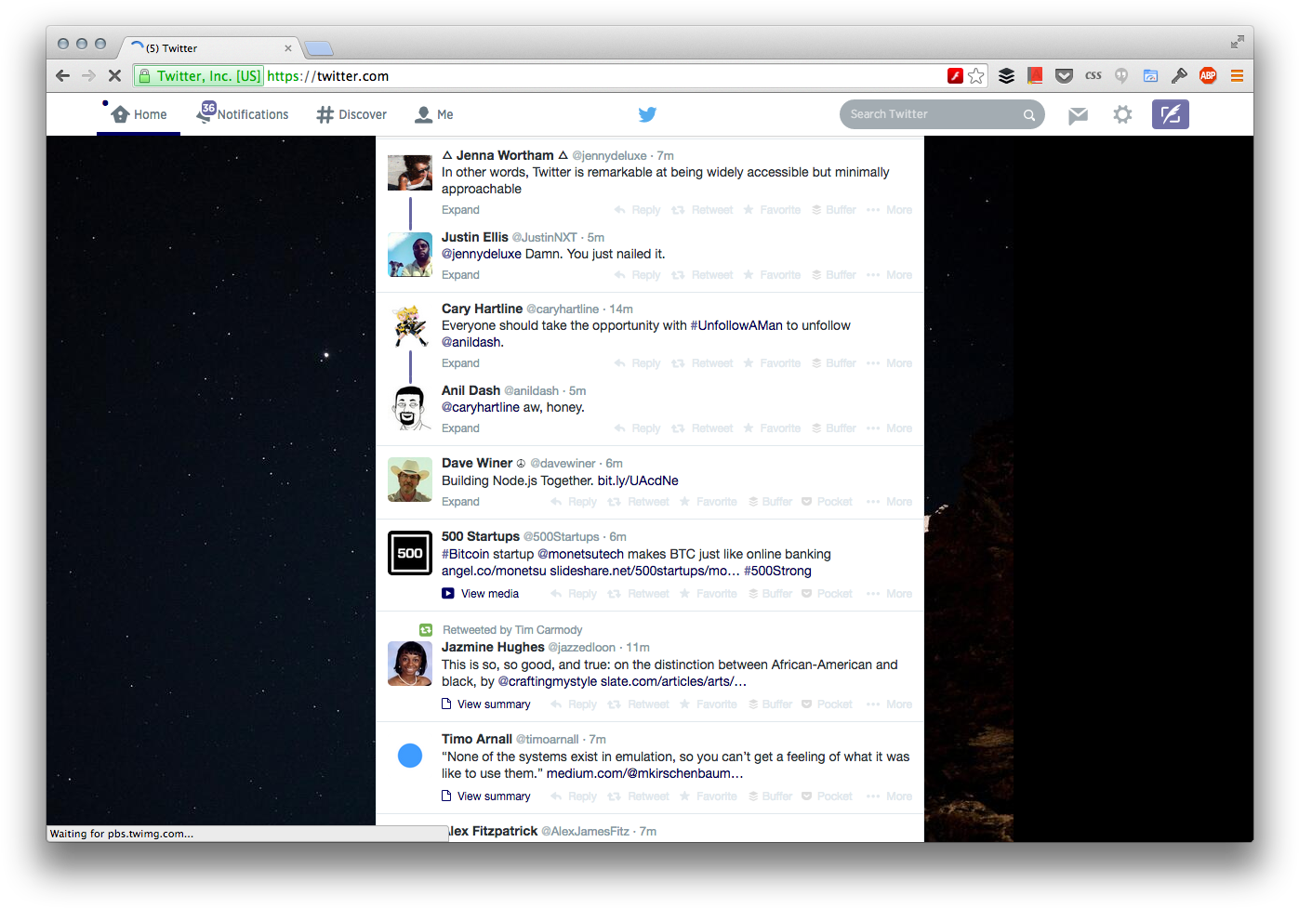Screen dimensions: 1299x908
Task: Retweet Anil Dash's reply
Action: coord(702,428)
